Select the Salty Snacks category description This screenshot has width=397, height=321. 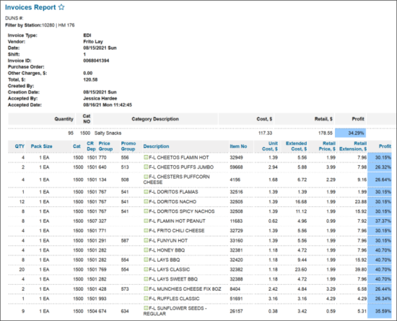tap(108, 133)
